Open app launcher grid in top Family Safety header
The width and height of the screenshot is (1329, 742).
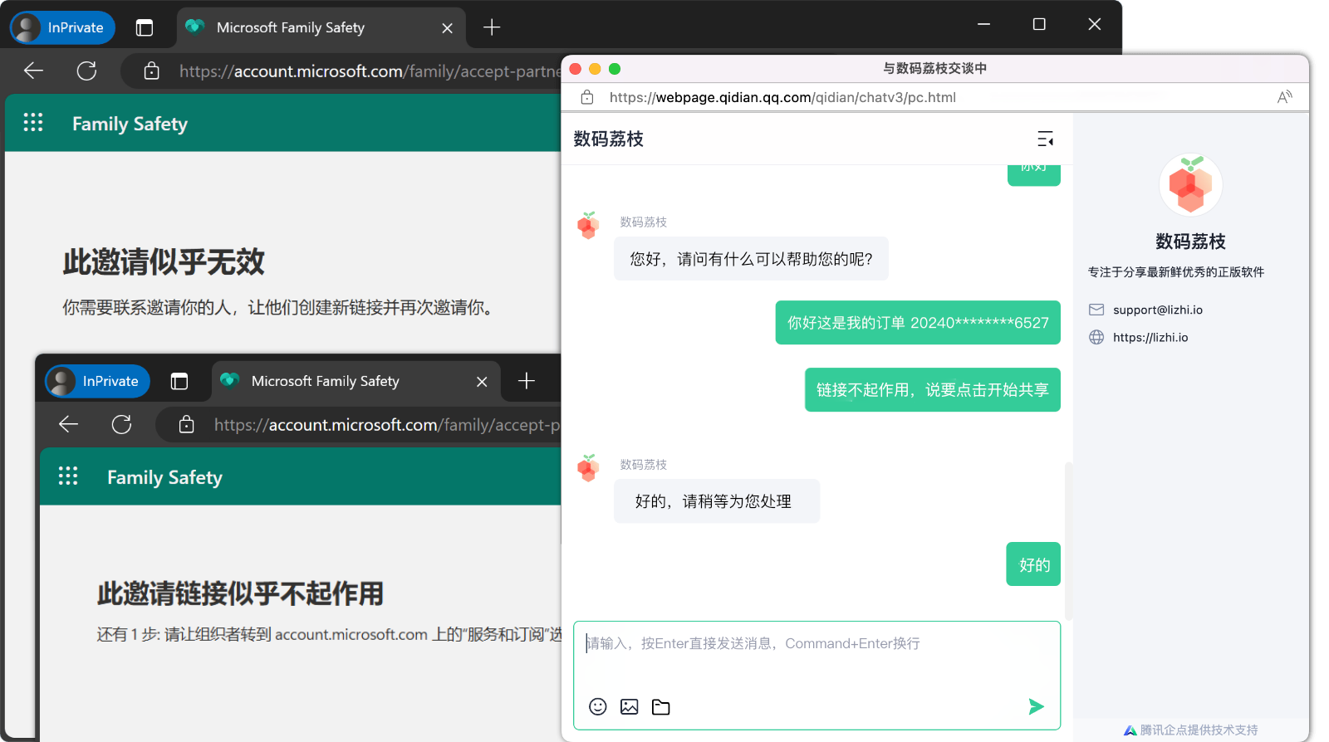pos(33,123)
